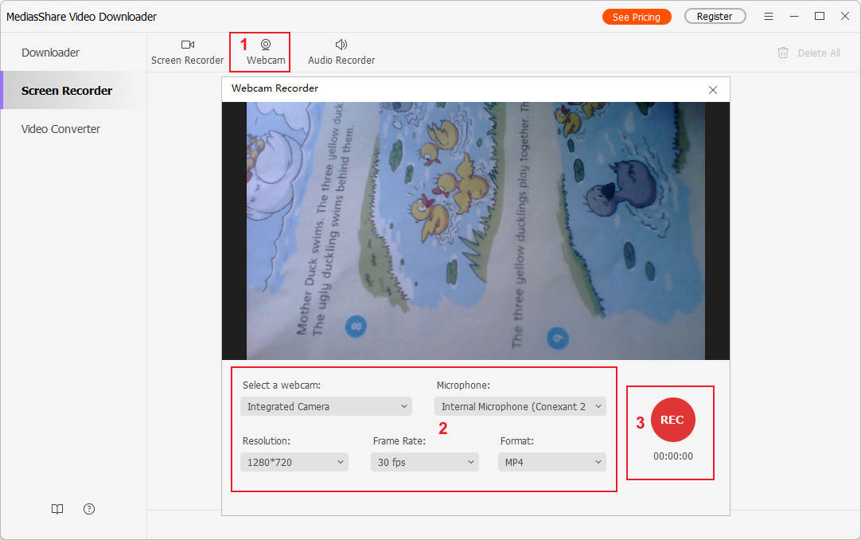Open the Microphone dropdown
The height and width of the screenshot is (540, 861).
tap(520, 406)
